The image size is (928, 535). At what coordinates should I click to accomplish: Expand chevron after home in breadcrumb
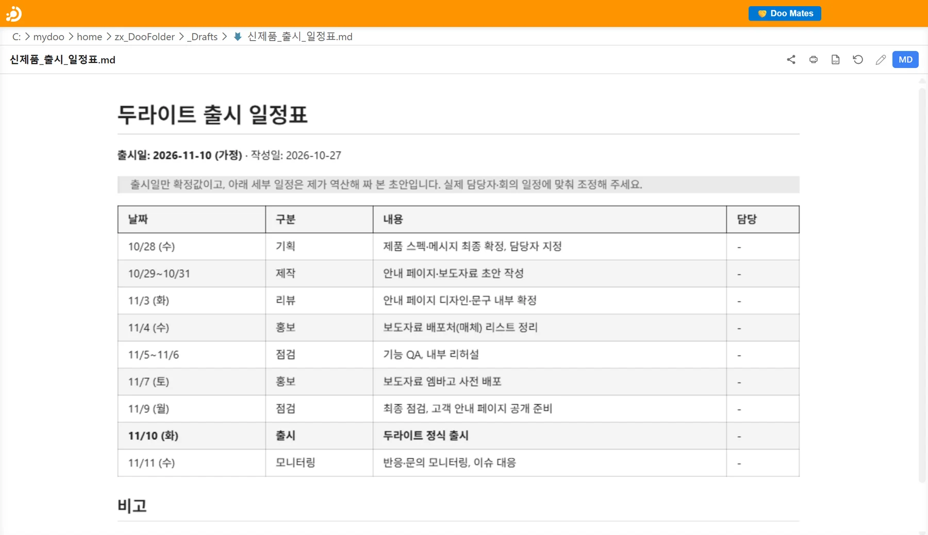(109, 37)
